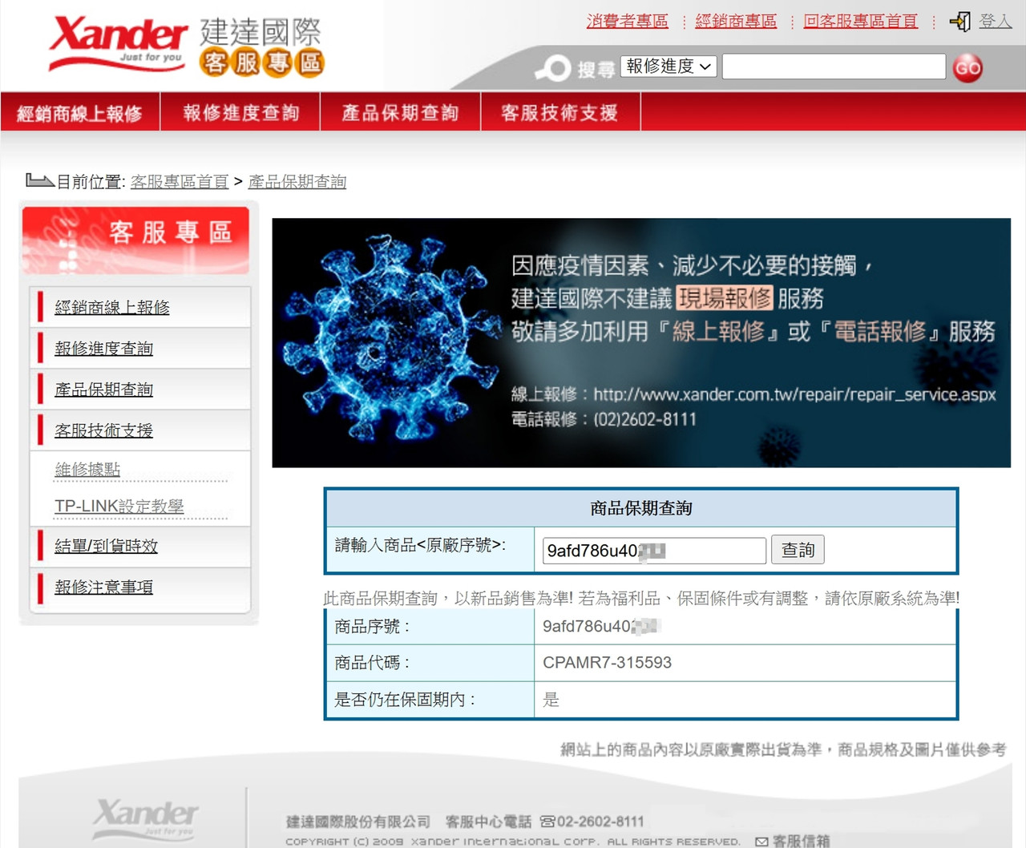Click the 客服專區 sidebar header banner
Viewport: 1026px width, 848px height.
tap(135, 240)
